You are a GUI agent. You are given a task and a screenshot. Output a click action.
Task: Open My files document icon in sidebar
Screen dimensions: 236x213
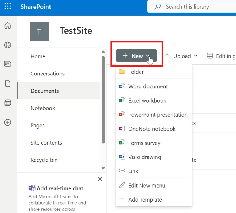click(x=8, y=84)
